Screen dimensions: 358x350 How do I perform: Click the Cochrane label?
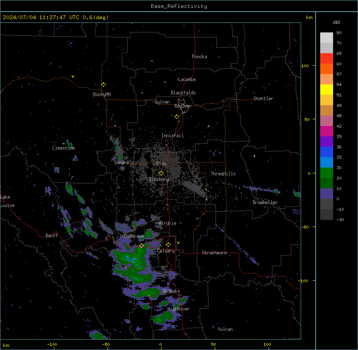pyautogui.click(x=134, y=236)
